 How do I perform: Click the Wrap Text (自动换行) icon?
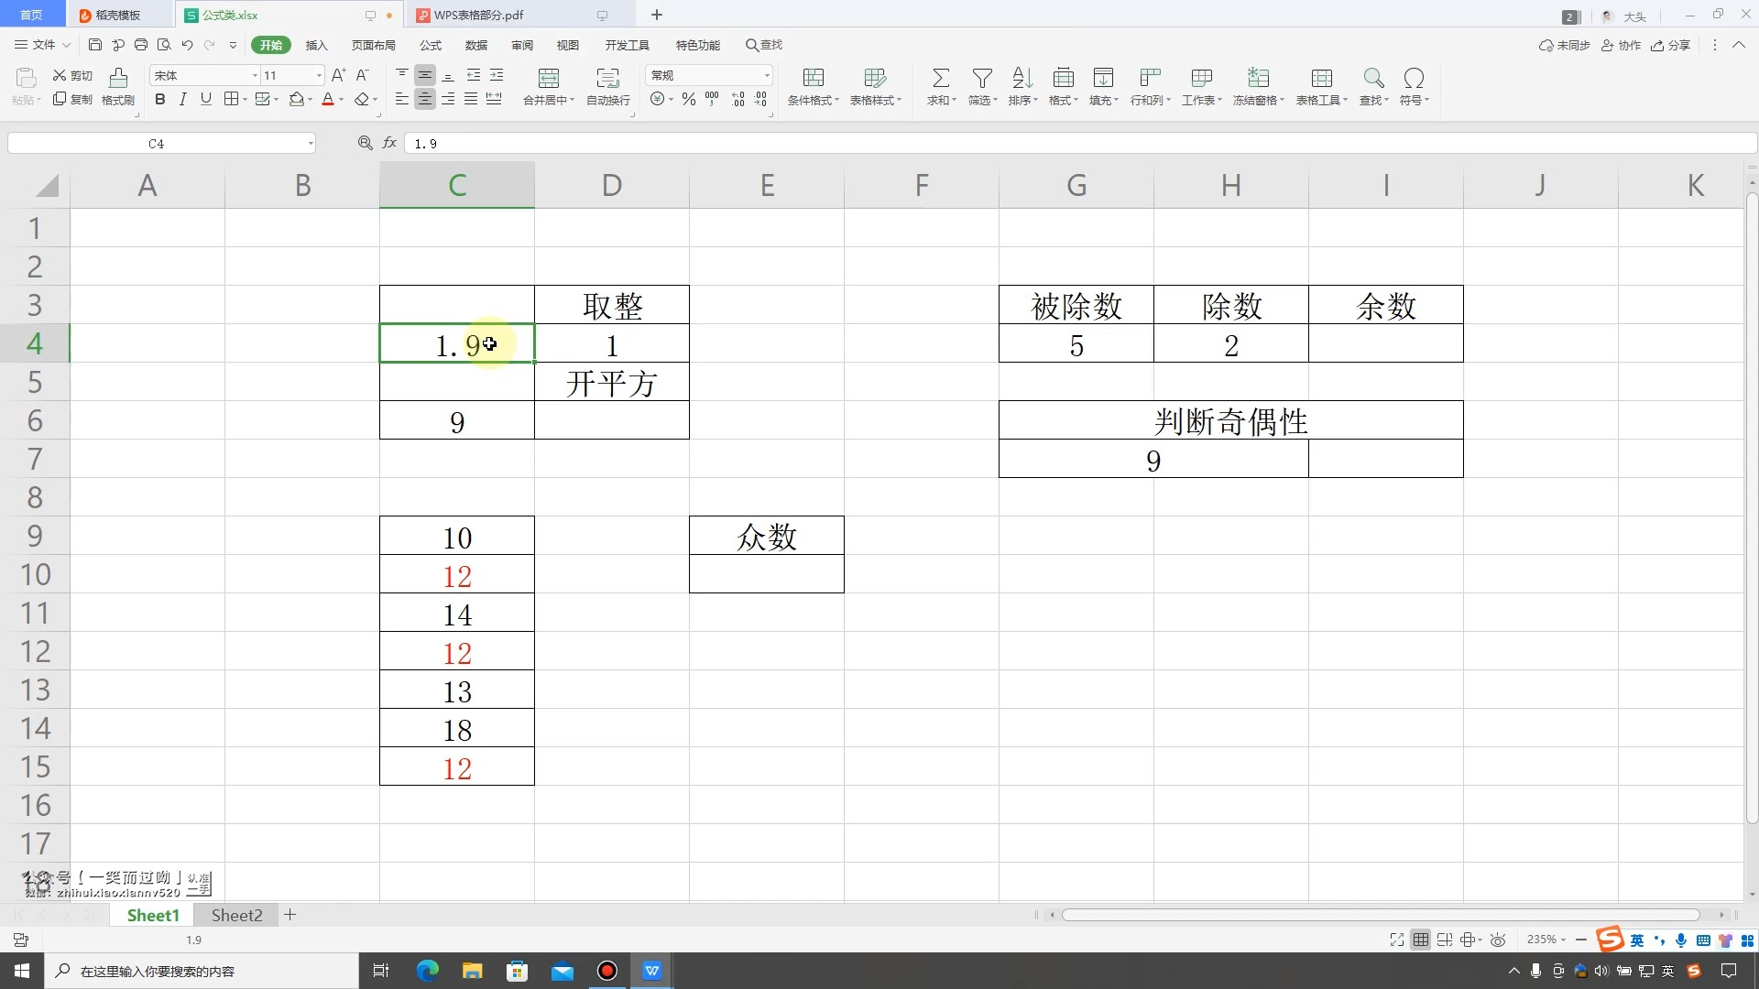pyautogui.click(x=608, y=87)
